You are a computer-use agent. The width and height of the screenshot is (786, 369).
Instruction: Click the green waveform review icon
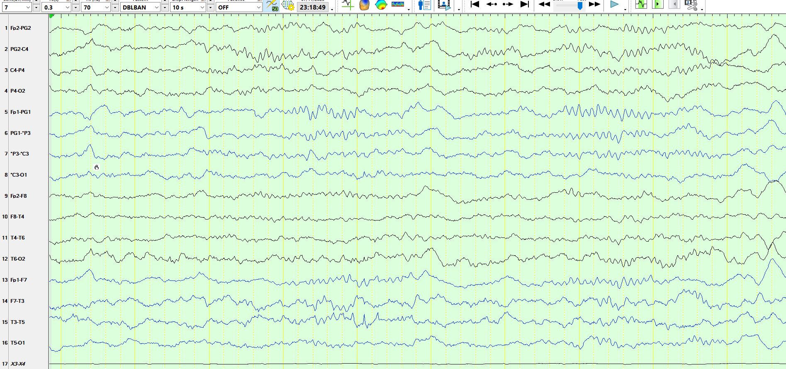pyautogui.click(x=641, y=5)
